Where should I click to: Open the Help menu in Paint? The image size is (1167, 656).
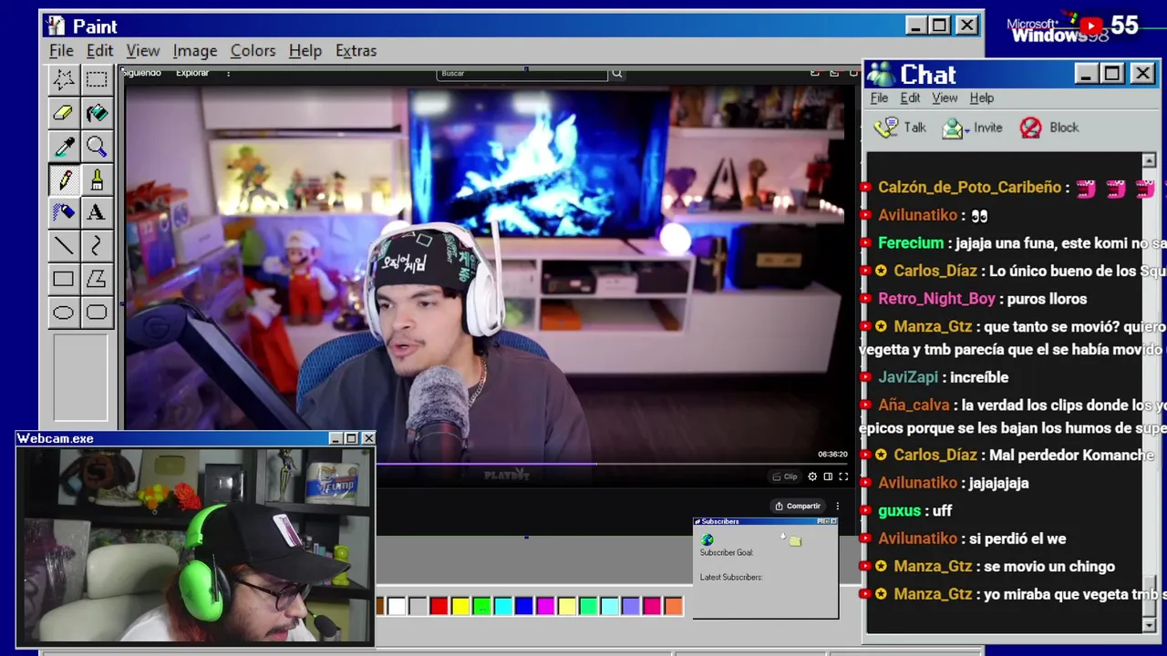(305, 51)
